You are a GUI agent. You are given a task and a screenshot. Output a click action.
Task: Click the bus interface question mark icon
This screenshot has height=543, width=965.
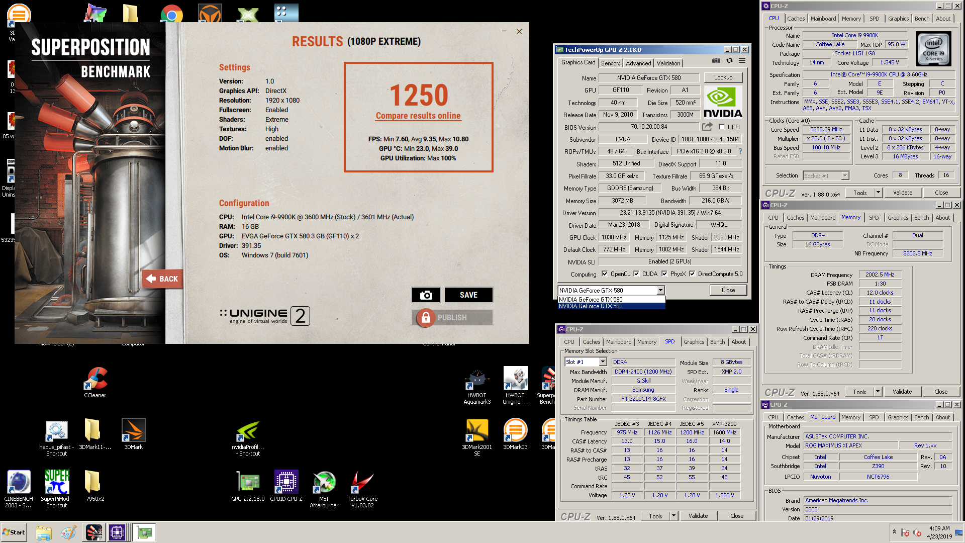740,151
